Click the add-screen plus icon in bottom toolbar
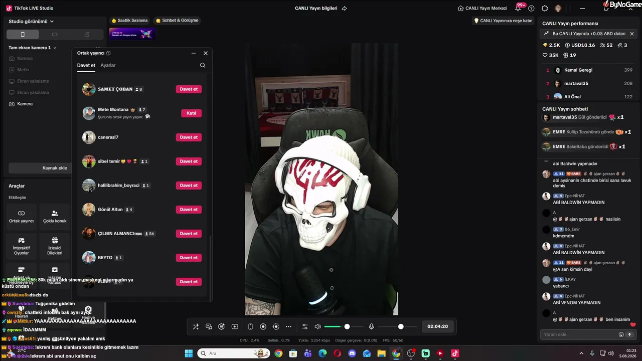The image size is (642, 361). coord(234,327)
